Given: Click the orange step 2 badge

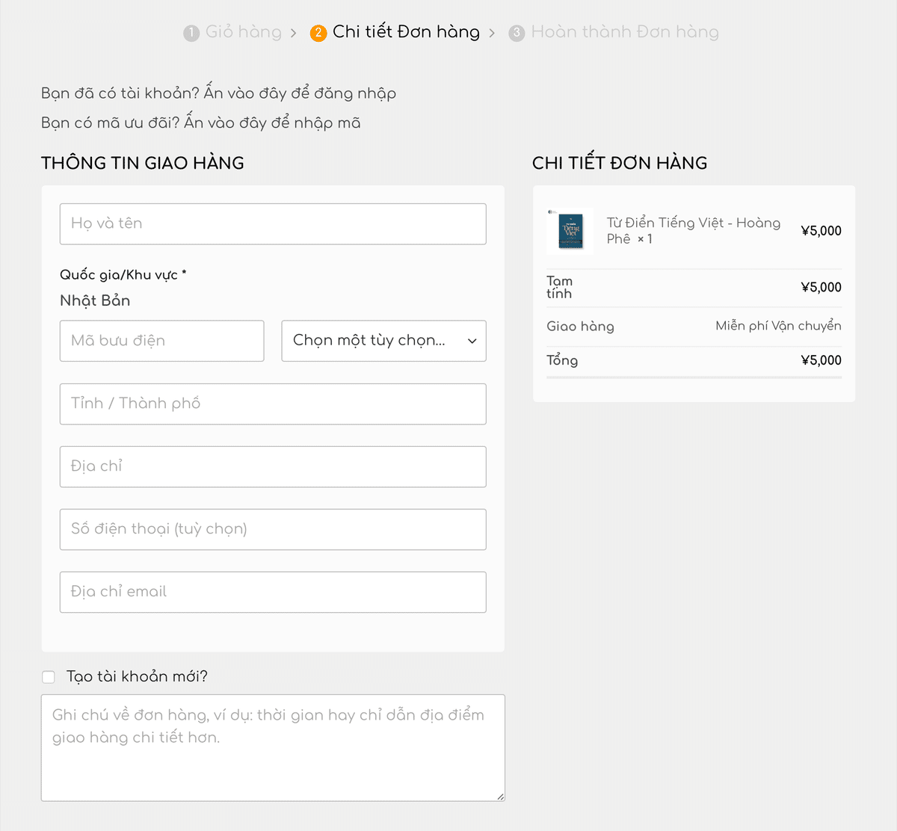Looking at the screenshot, I should [318, 33].
